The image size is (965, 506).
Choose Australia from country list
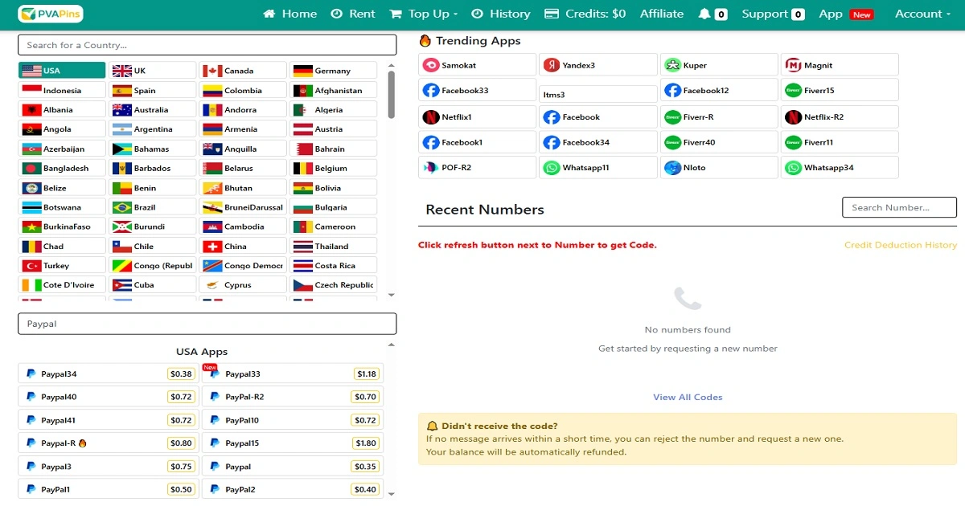[x=153, y=109]
